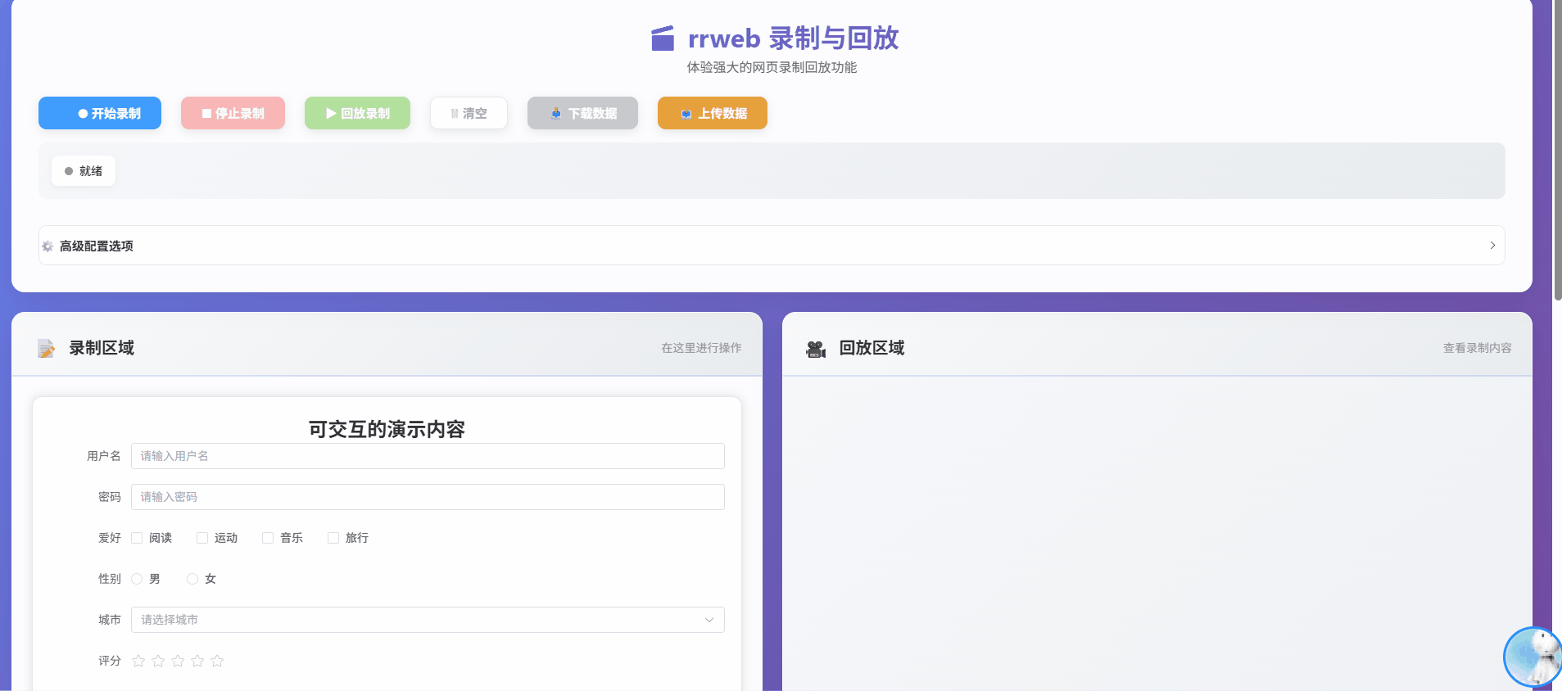Click the 体验强大的网页录制回放功能 subtitle
The height and width of the screenshot is (691, 1562).
point(772,67)
